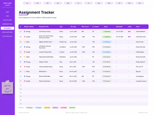
Task: Open the Feb month tab
Action: click(37, 3)
